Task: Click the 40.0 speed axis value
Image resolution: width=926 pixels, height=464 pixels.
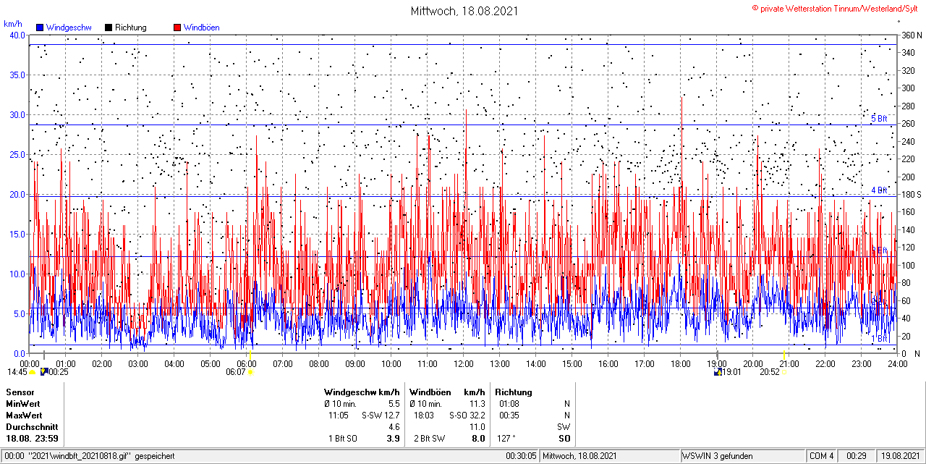Action: (x=17, y=35)
